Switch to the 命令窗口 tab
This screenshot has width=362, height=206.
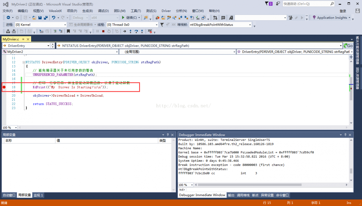pos(282,195)
